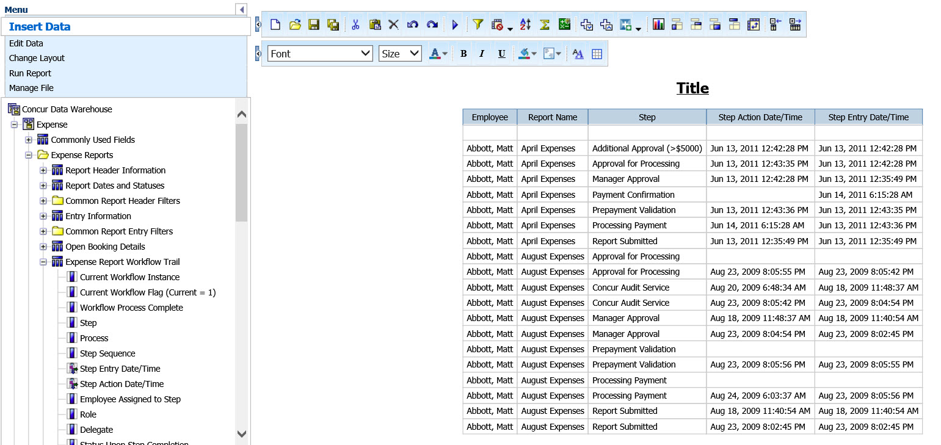The width and height of the screenshot is (941, 445).
Task: Toggle italic formatting
Action: 482,54
